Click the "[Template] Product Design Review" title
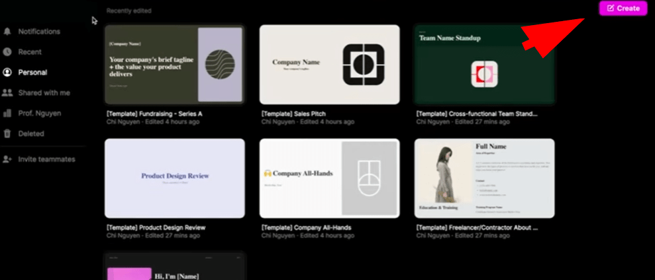 click(156, 227)
